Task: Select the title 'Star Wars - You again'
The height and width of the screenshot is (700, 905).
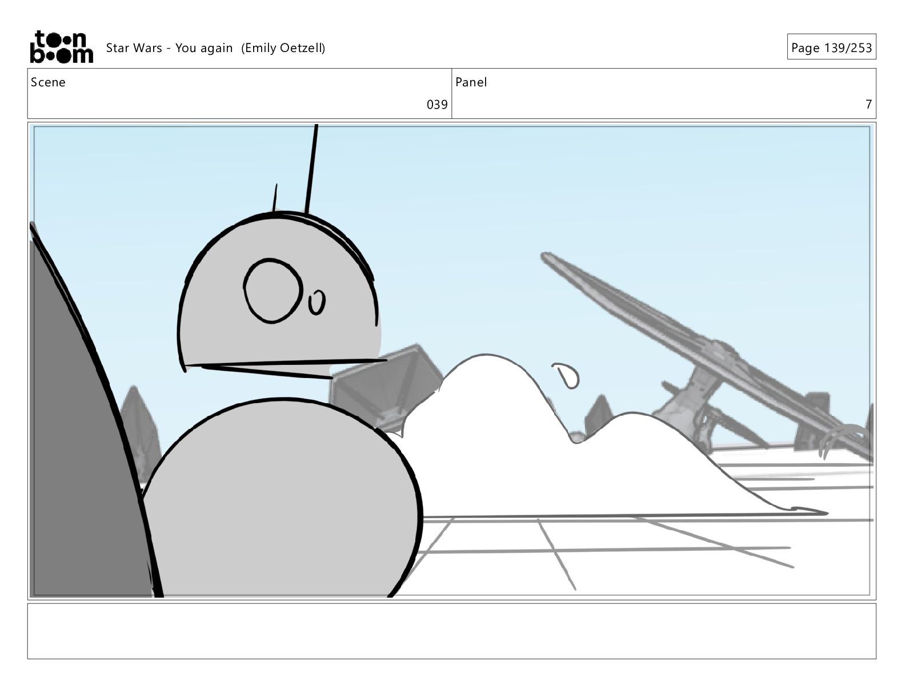Action: click(169, 48)
